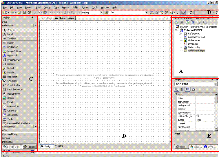Screen dimensions: 219x157
Task: Toggle the Properties view button in Properties window
Action: 188,89
